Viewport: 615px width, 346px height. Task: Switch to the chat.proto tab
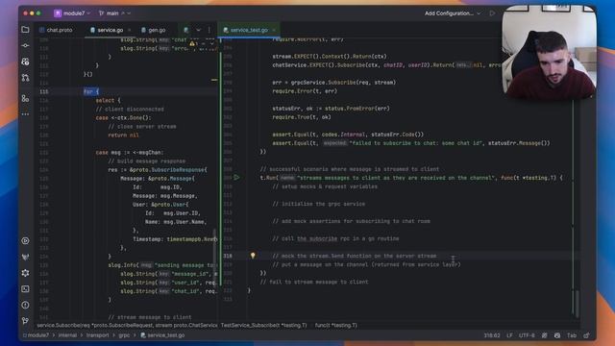[x=56, y=30]
